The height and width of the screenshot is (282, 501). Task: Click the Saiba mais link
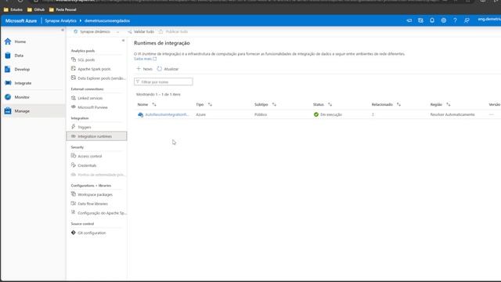click(x=142, y=59)
